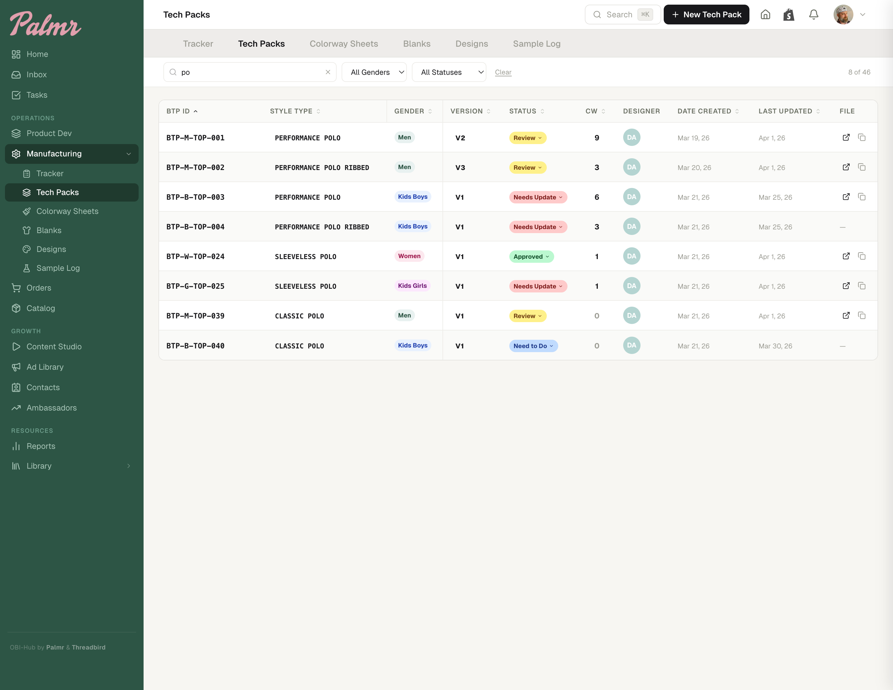Open Reports in sidebar
The width and height of the screenshot is (893, 690).
tap(71, 446)
